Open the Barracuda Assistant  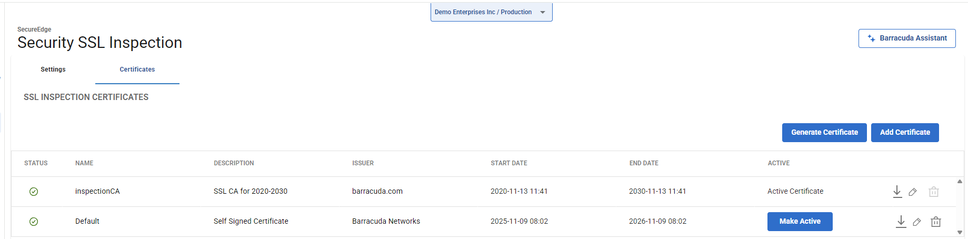pos(907,38)
